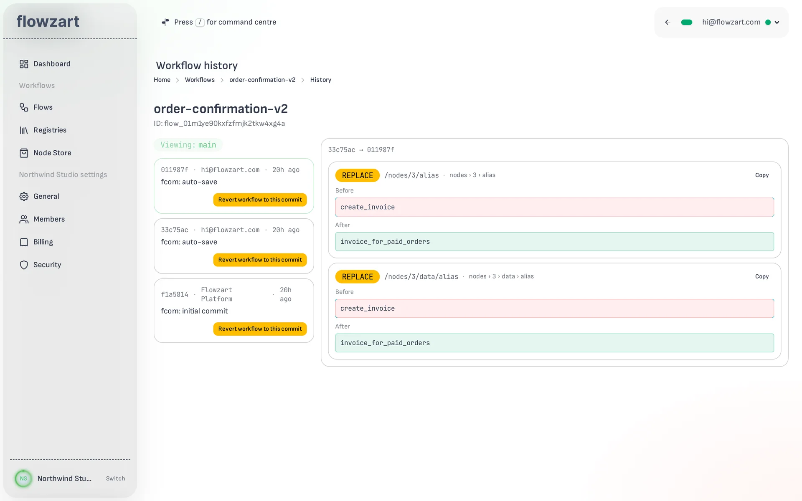802x501 pixels.
Task: Switch the Northwind Studio workspace
Action: (x=115, y=478)
